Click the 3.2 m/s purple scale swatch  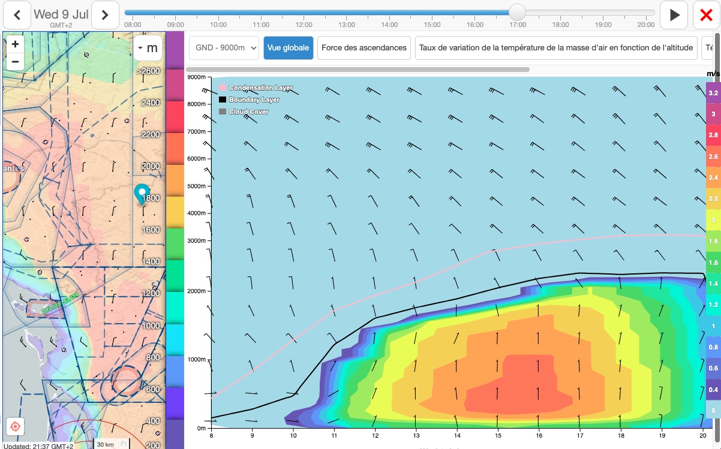tap(713, 93)
